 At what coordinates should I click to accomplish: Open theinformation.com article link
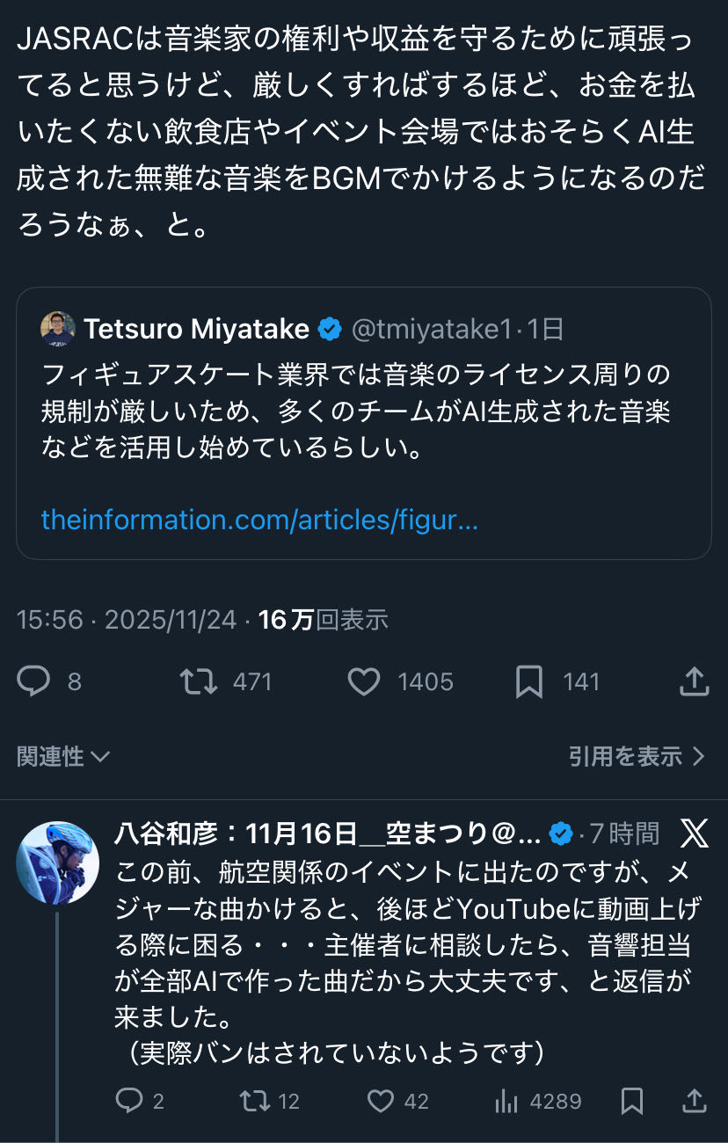coord(259,520)
